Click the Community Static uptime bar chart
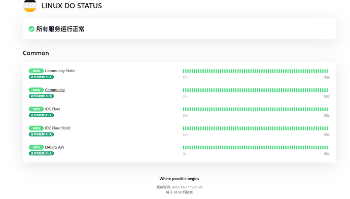This screenshot has height=199, width=350. pyautogui.click(x=255, y=71)
